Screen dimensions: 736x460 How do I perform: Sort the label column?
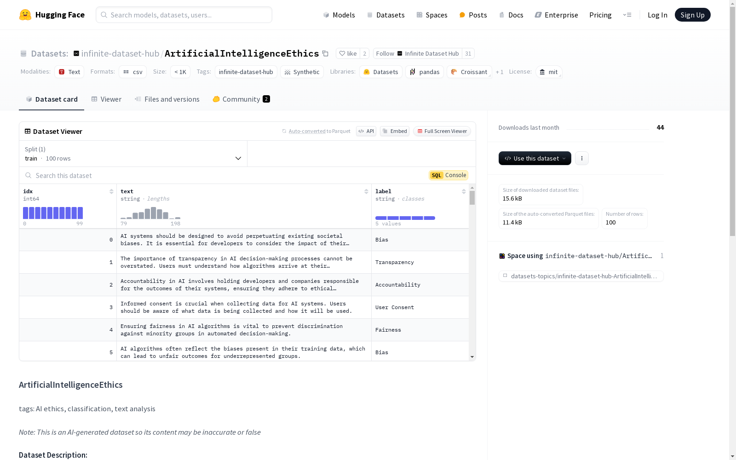point(464,191)
